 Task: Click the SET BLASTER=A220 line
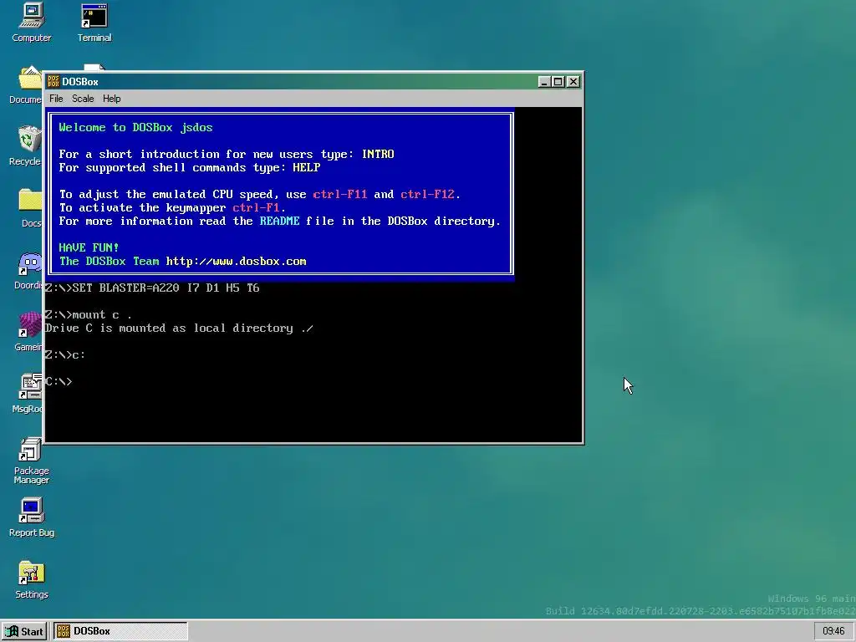point(152,288)
